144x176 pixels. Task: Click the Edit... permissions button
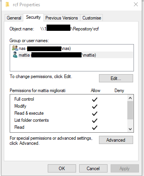click(116, 78)
